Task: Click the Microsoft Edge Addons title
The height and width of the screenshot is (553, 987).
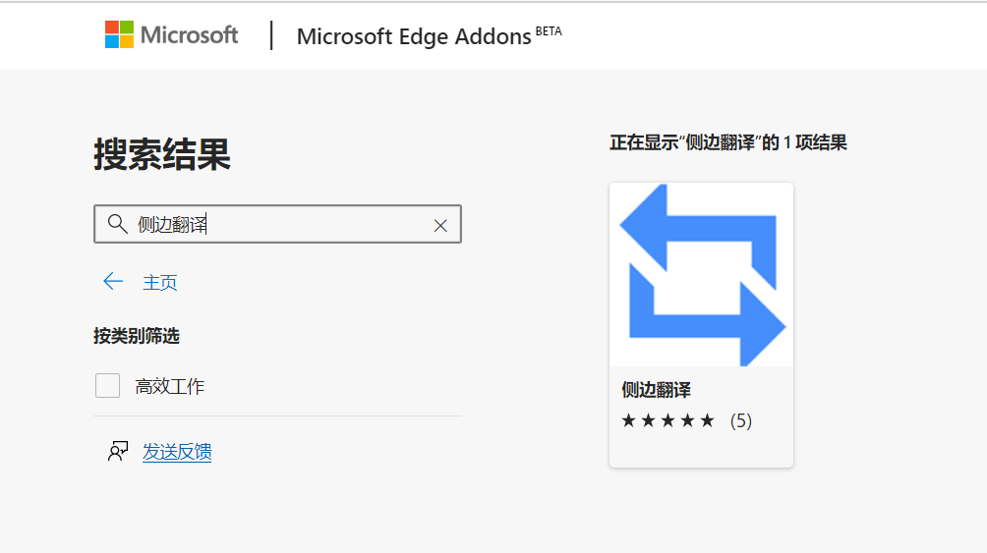Action: (414, 36)
